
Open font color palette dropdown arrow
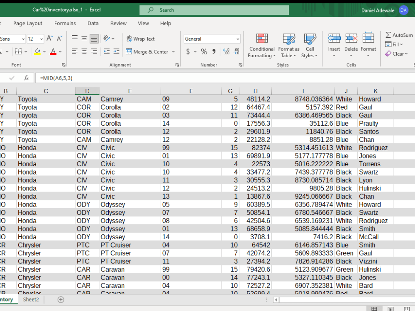coord(60,51)
